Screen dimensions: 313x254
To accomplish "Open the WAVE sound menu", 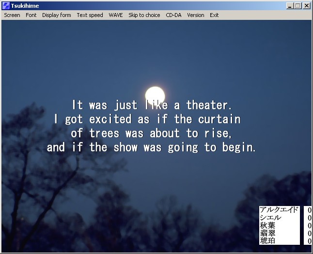I will tap(116, 15).
